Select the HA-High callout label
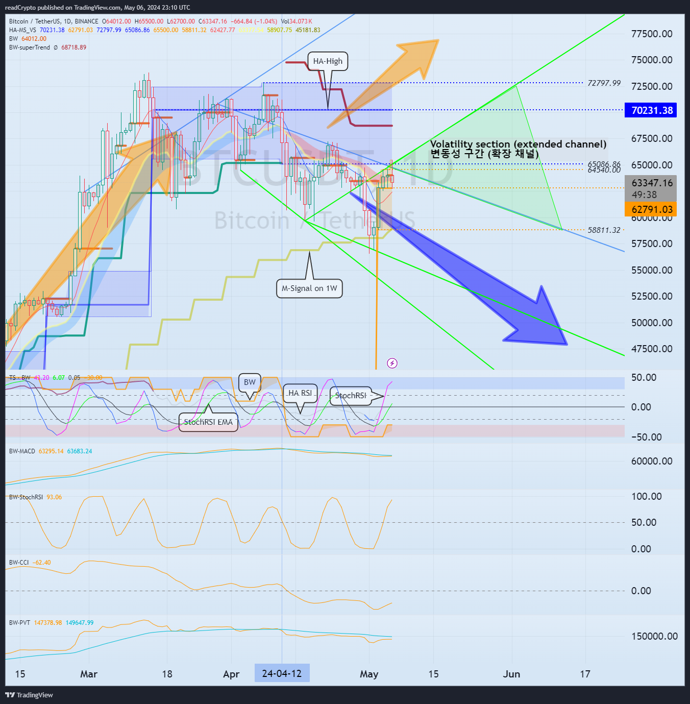This screenshot has height=704, width=690. pos(328,61)
